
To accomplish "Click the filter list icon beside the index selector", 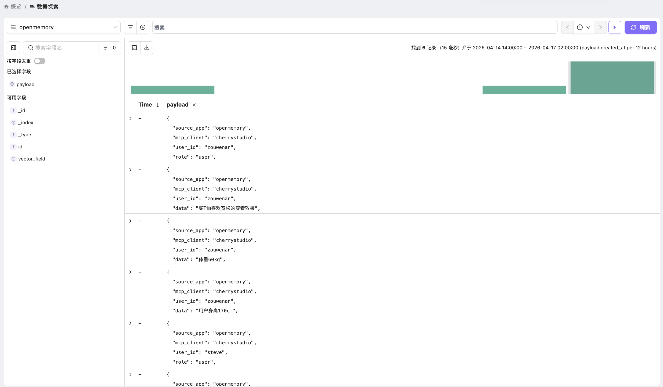I will (x=130, y=27).
